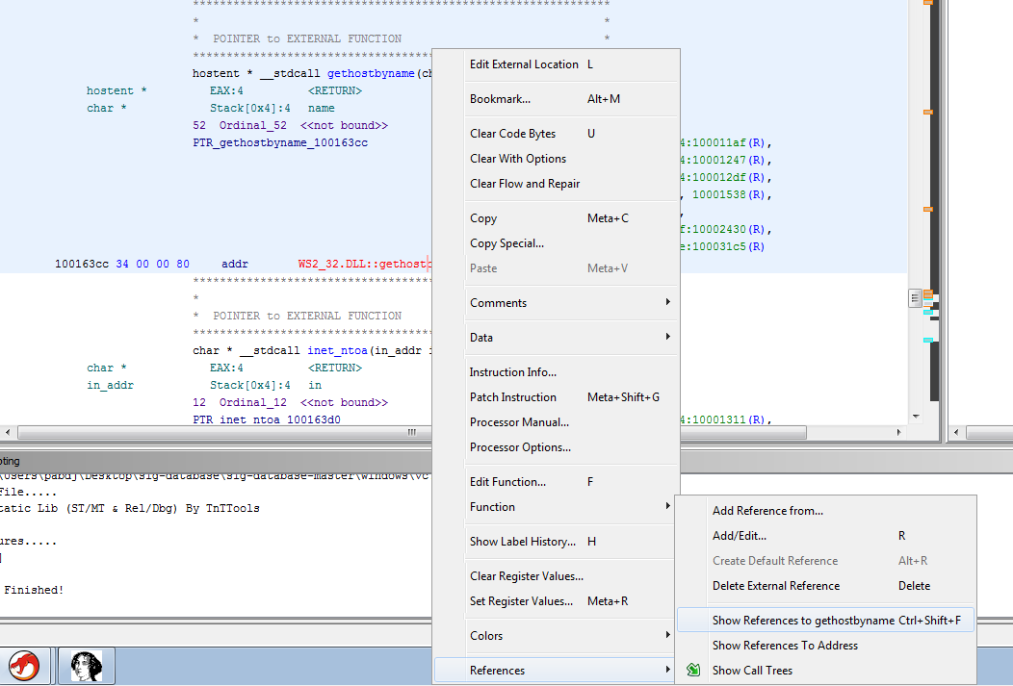Image resolution: width=1013 pixels, height=686 pixels.
Task: Click the listing's vertical scrollbar thumb
Action: [915, 298]
